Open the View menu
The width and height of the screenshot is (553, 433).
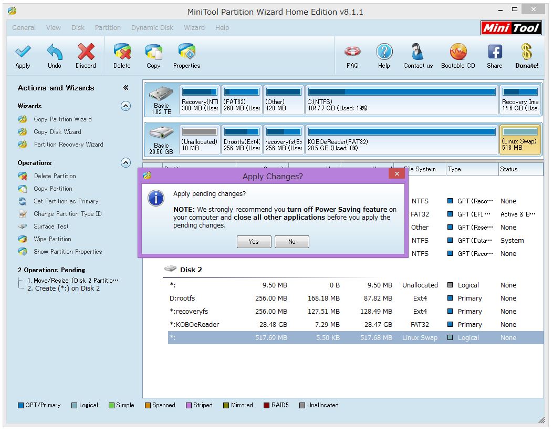pyautogui.click(x=53, y=27)
